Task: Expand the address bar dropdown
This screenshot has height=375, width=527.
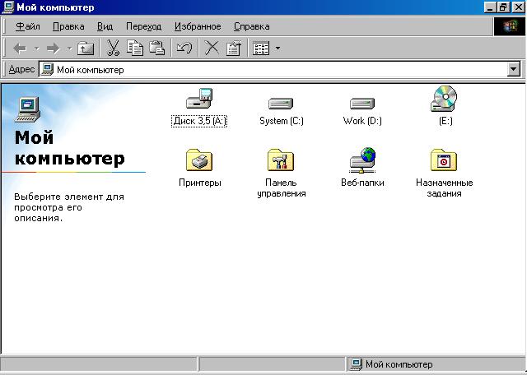Action: click(x=513, y=70)
